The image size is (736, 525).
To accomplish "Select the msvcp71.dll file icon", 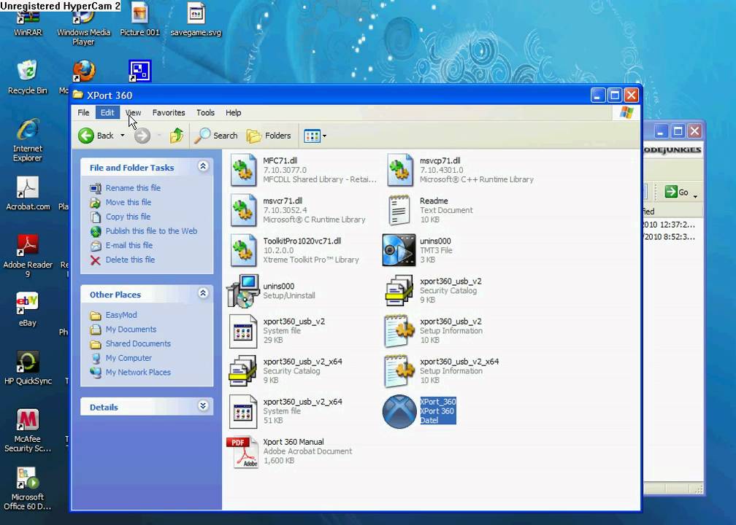I will [x=400, y=170].
